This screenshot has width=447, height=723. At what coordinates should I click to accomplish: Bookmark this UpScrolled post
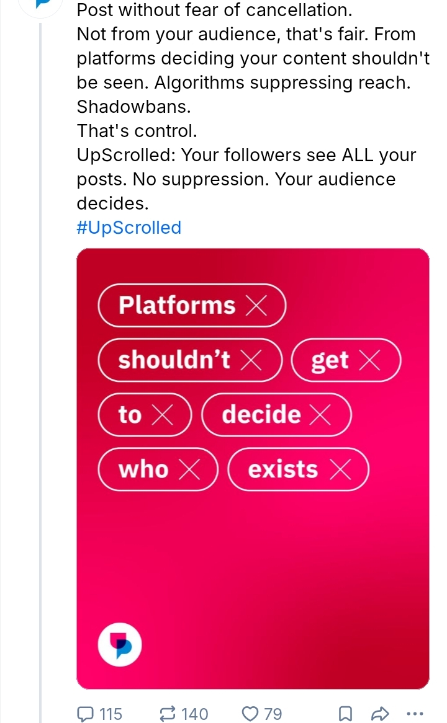(x=347, y=714)
